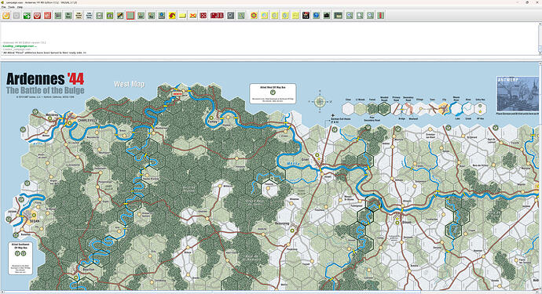Click the Allied West Of Map Box

[273, 93]
